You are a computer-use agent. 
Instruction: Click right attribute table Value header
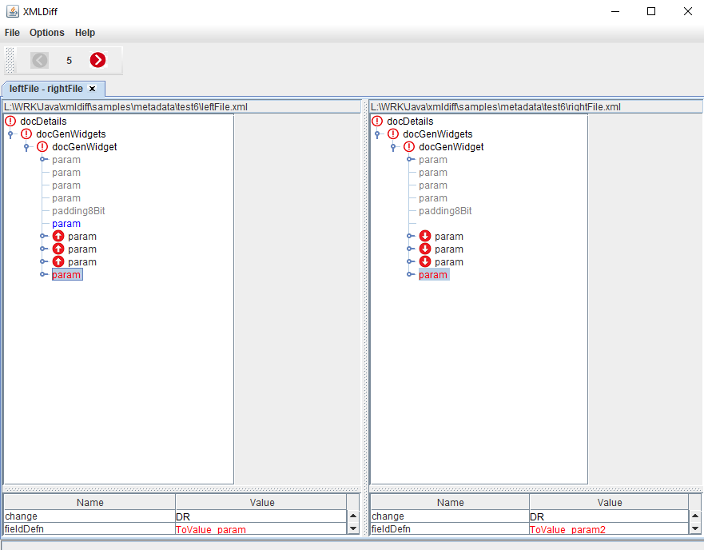coord(609,502)
